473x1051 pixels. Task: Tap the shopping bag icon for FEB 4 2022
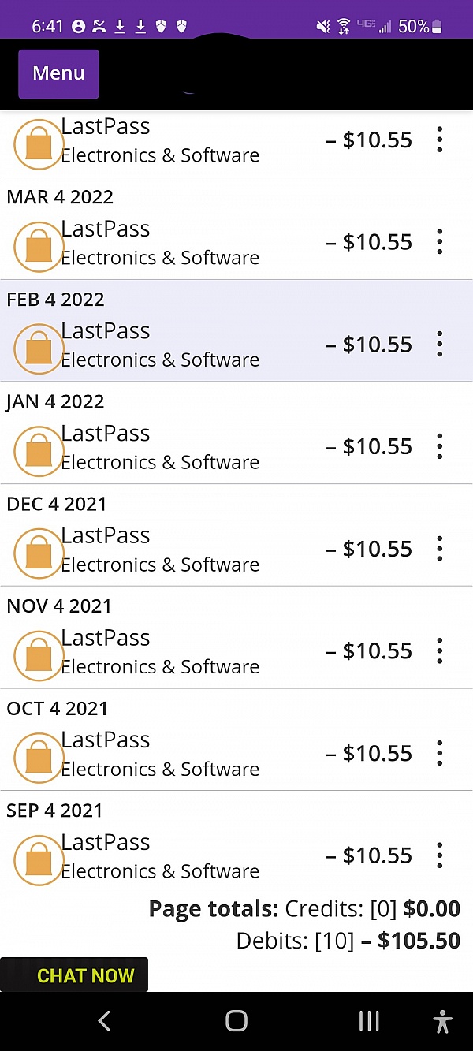pos(38,348)
